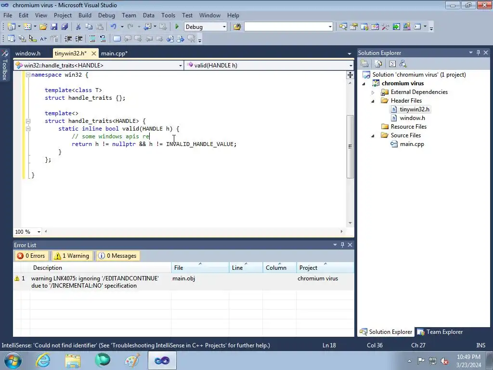Image resolution: width=493 pixels, height=370 pixels.
Task: Open the Toolbox via the wrench-hammer icon
Action: (x=386, y=27)
